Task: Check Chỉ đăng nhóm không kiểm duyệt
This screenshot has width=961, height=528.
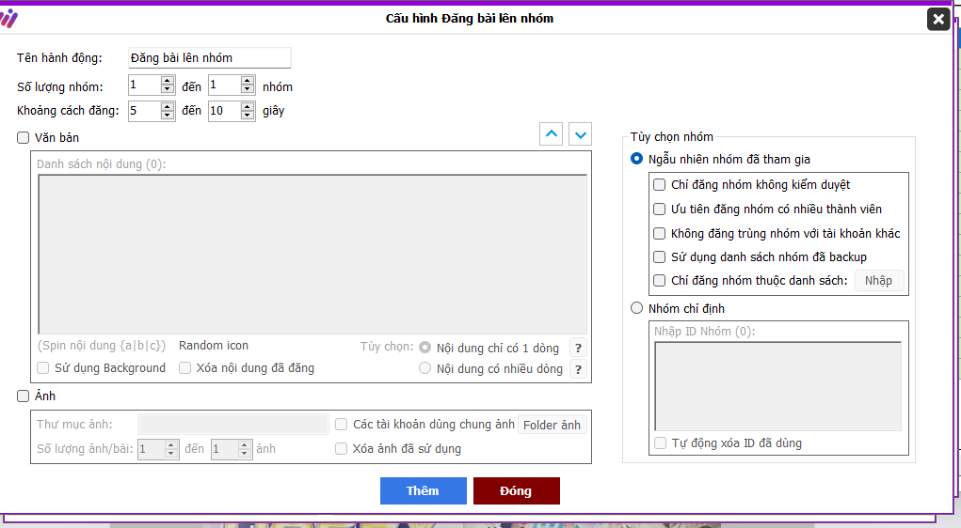Action: point(660,185)
